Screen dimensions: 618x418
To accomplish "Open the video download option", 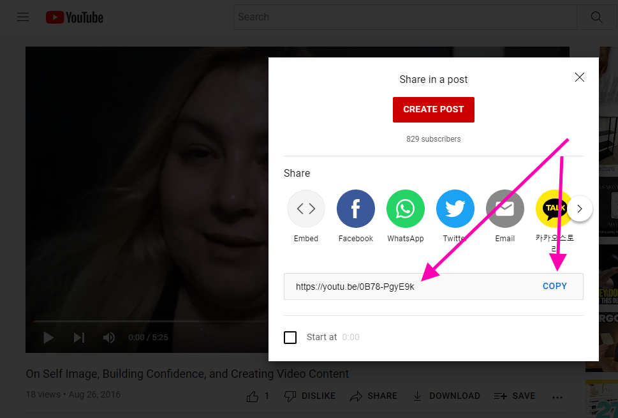I will click(446, 396).
